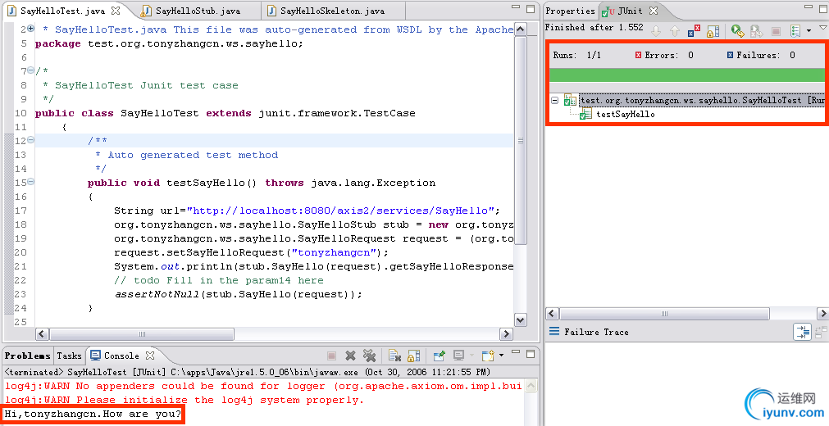Close the SayHelloTest.java editor tab
Screen dimensions: 829x426
point(116,10)
